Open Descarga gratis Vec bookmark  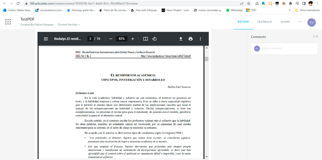click(81, 10)
